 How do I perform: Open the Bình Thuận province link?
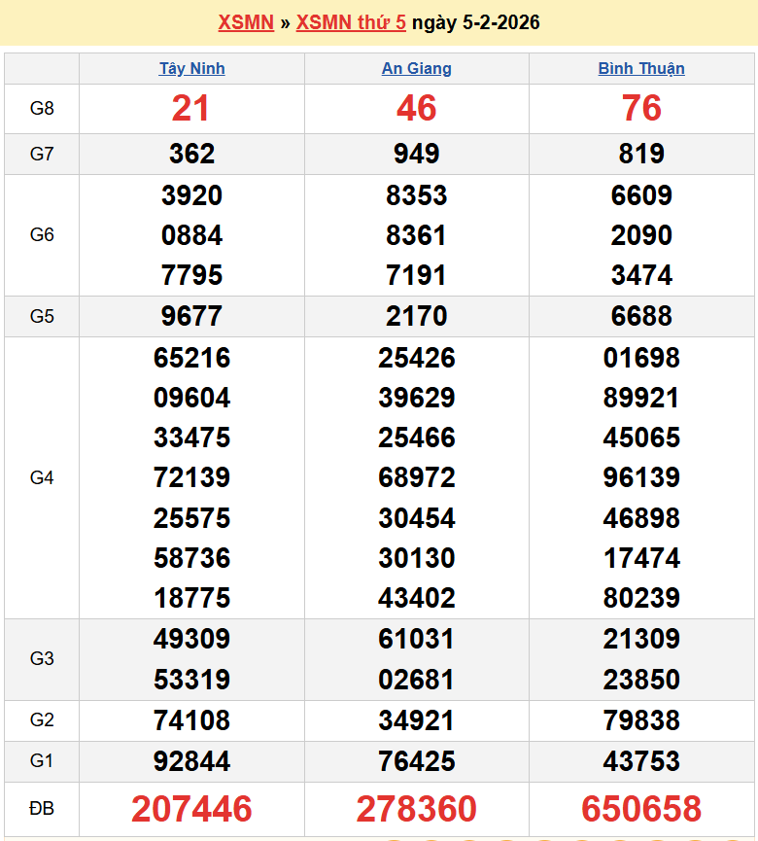click(x=641, y=68)
